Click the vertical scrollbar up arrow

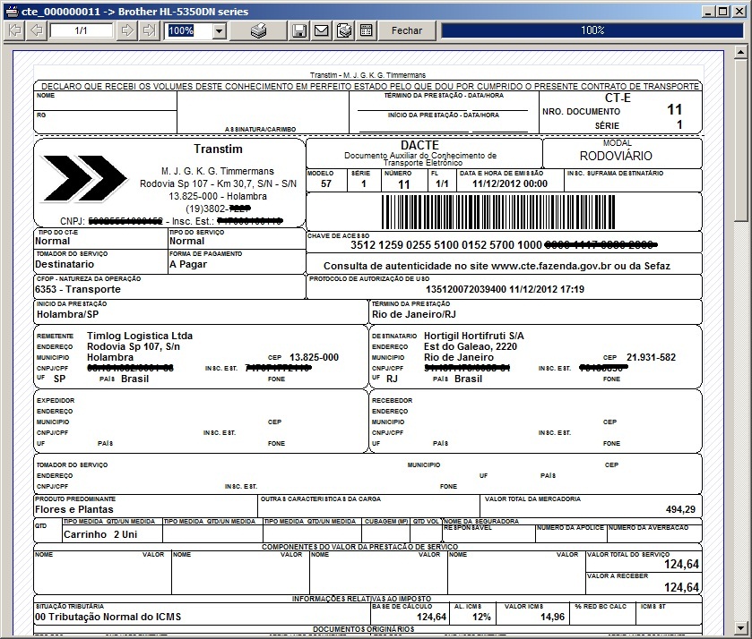pyautogui.click(x=740, y=52)
